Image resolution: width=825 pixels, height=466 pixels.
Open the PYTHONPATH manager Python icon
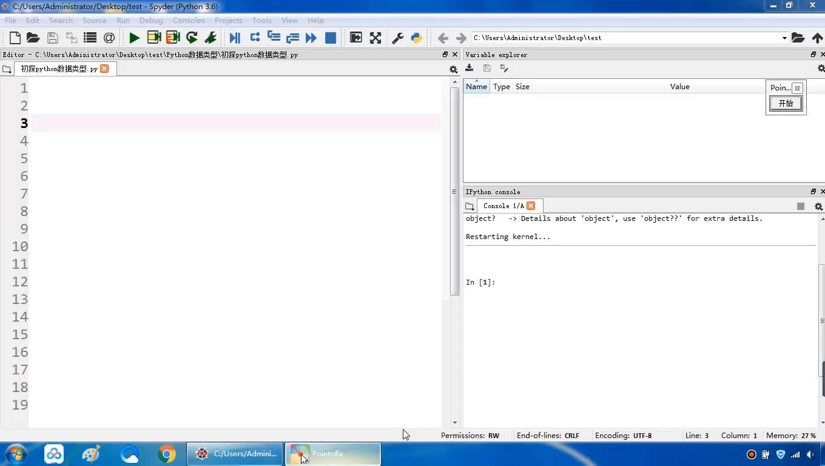416,38
